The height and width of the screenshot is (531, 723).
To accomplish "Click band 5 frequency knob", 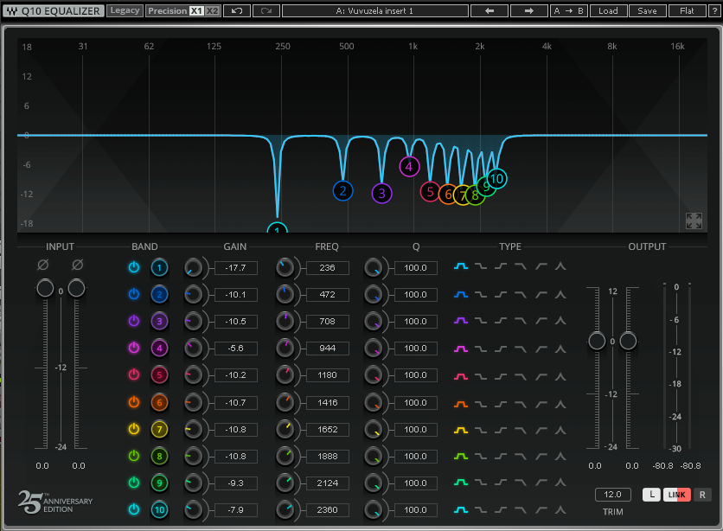I will 285,375.
